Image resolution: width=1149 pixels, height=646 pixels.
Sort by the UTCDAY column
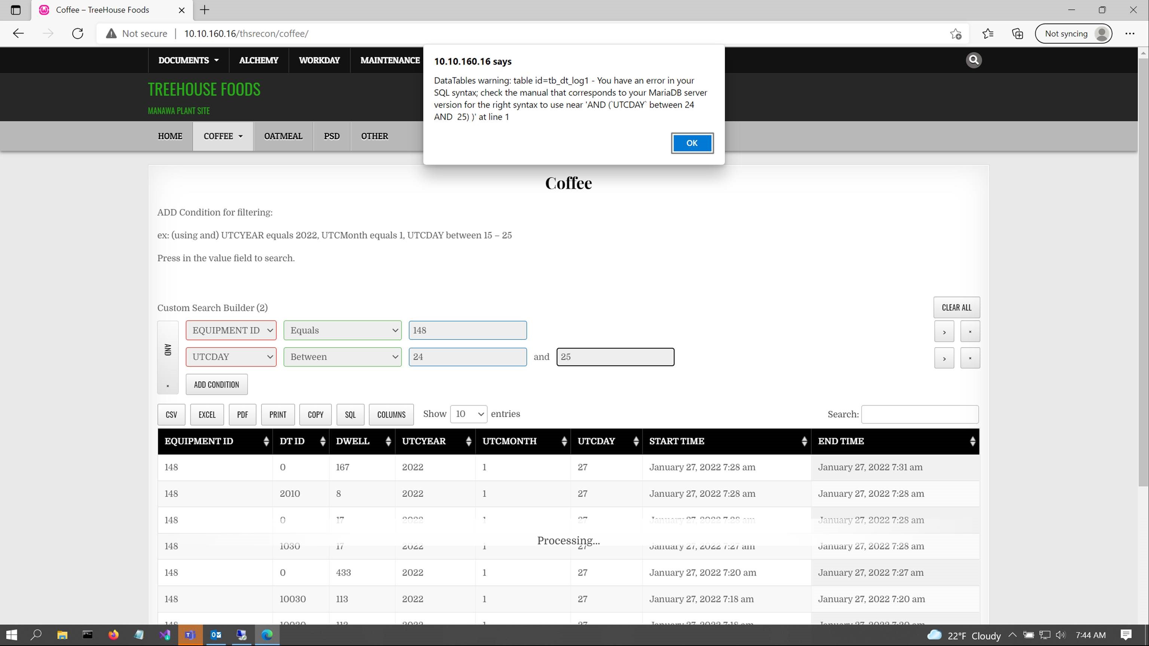coord(607,442)
